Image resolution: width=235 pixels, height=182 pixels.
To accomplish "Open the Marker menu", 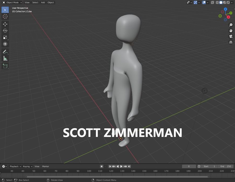I will pos(45,166).
